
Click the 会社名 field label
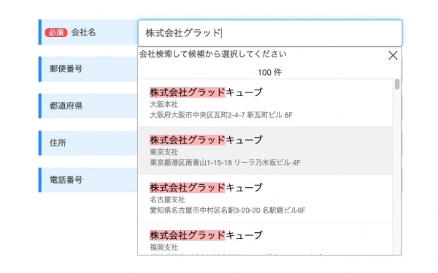point(83,32)
